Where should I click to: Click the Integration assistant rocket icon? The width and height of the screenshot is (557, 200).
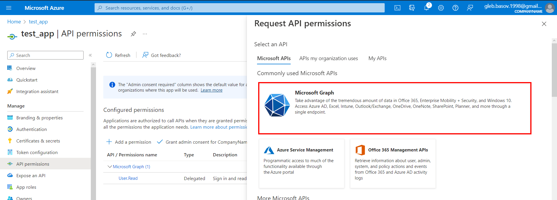(x=10, y=91)
